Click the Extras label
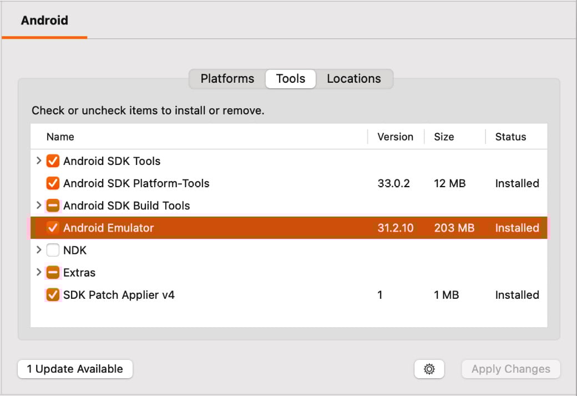This screenshot has height=396, width=577. pos(79,273)
